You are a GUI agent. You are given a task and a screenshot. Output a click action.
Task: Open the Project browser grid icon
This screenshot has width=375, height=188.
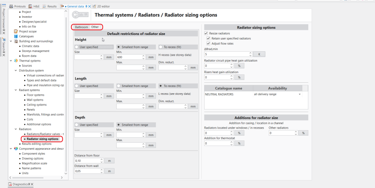tap(4, 6)
